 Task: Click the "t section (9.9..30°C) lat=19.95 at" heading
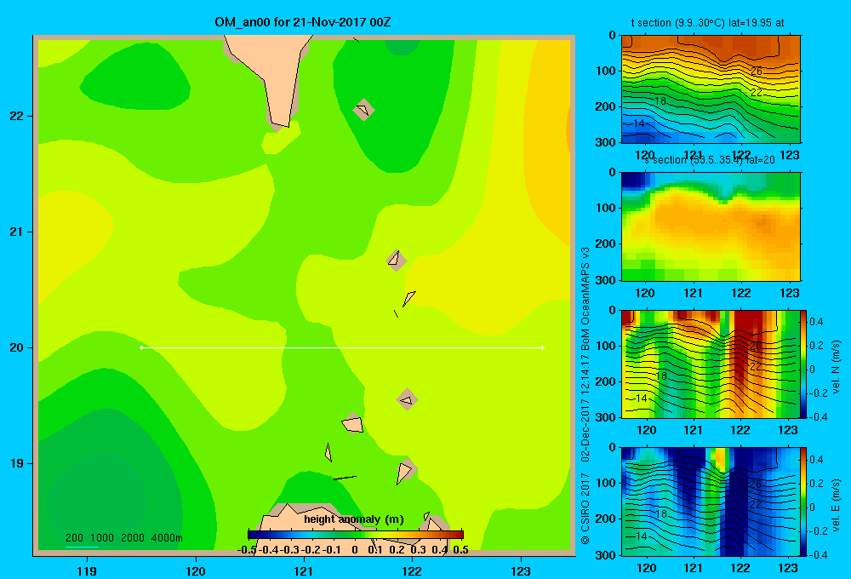707,23
